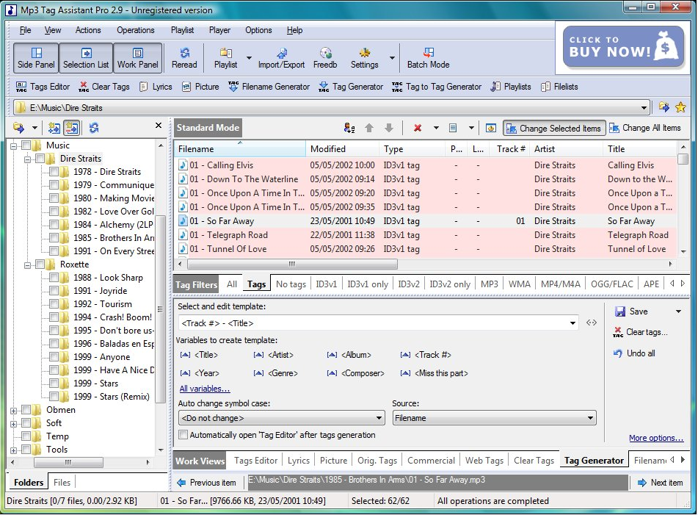Check the 1978 - Dire Straits checkbox
Screen dimensions: 698x515
tap(54, 172)
